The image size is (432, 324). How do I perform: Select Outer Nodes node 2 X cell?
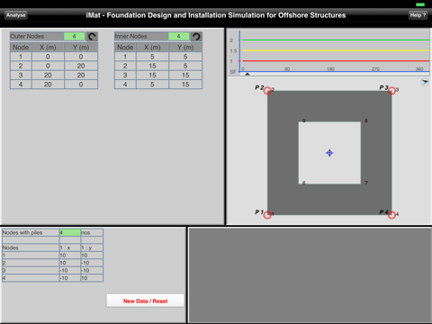[48, 66]
